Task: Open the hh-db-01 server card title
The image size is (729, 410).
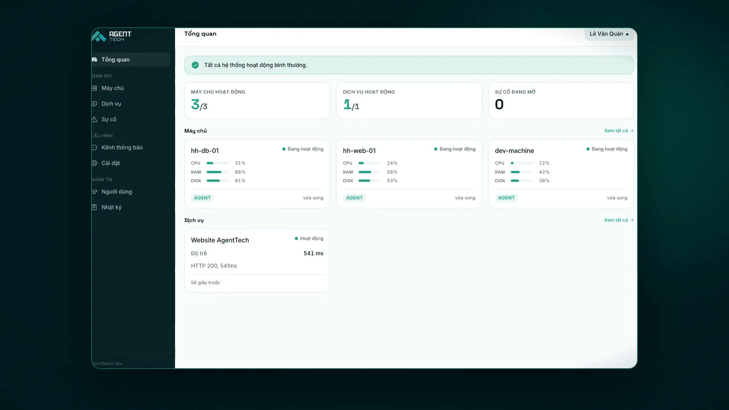Action: click(205, 151)
